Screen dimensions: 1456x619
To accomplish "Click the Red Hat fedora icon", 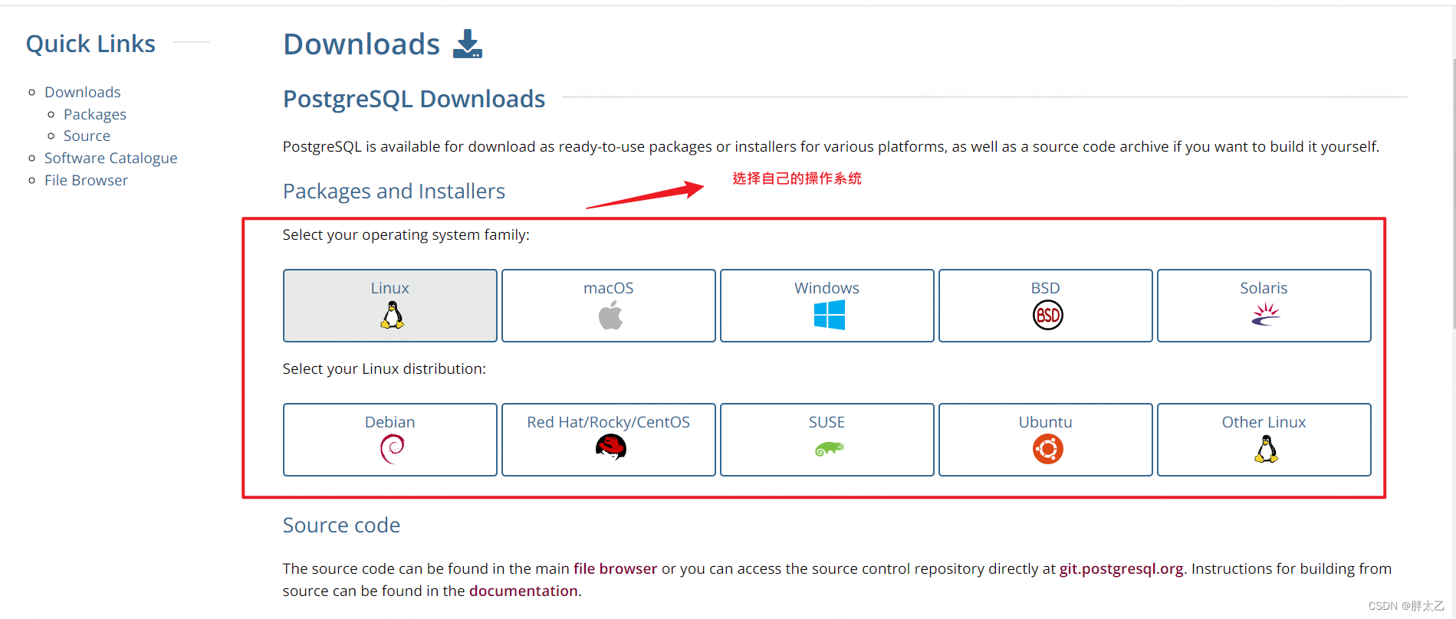I will click(610, 447).
